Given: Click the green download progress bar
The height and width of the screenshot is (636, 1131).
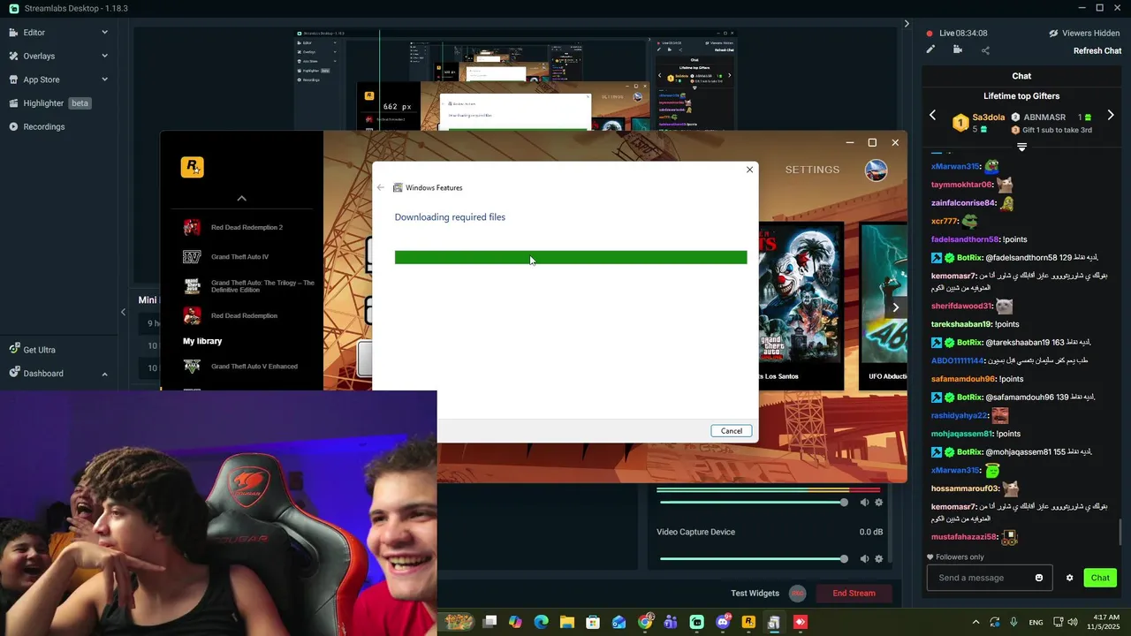Looking at the screenshot, I should [571, 257].
